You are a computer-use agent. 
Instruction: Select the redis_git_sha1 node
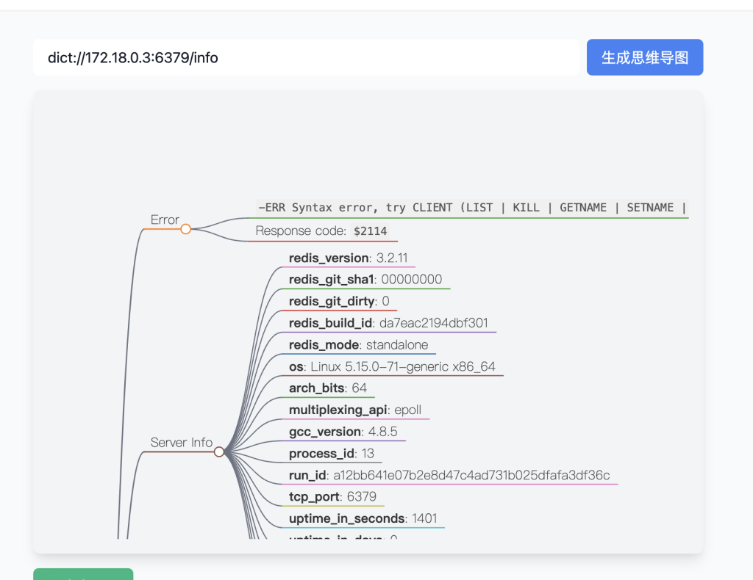click(365, 280)
